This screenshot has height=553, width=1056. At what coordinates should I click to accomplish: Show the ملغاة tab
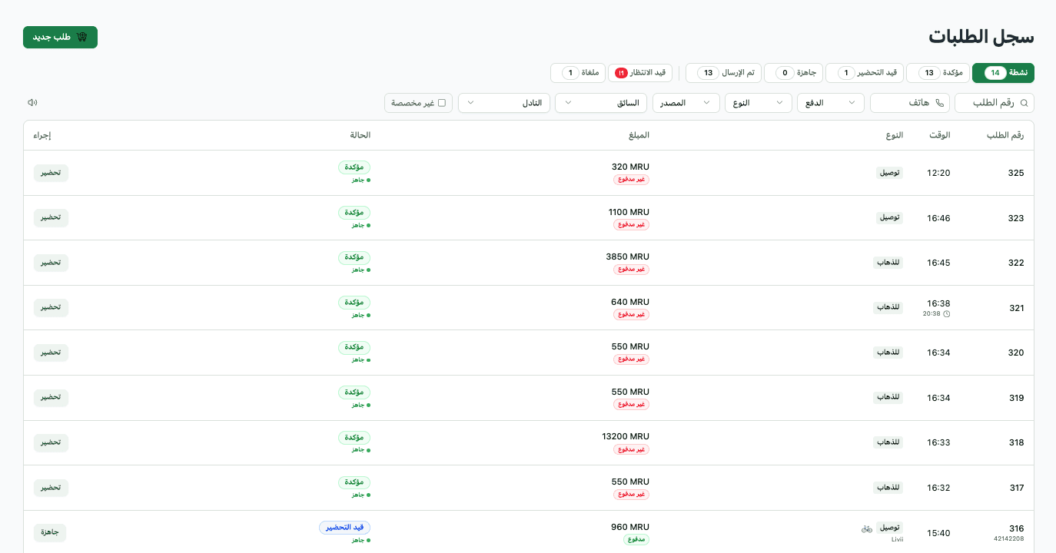pos(578,73)
